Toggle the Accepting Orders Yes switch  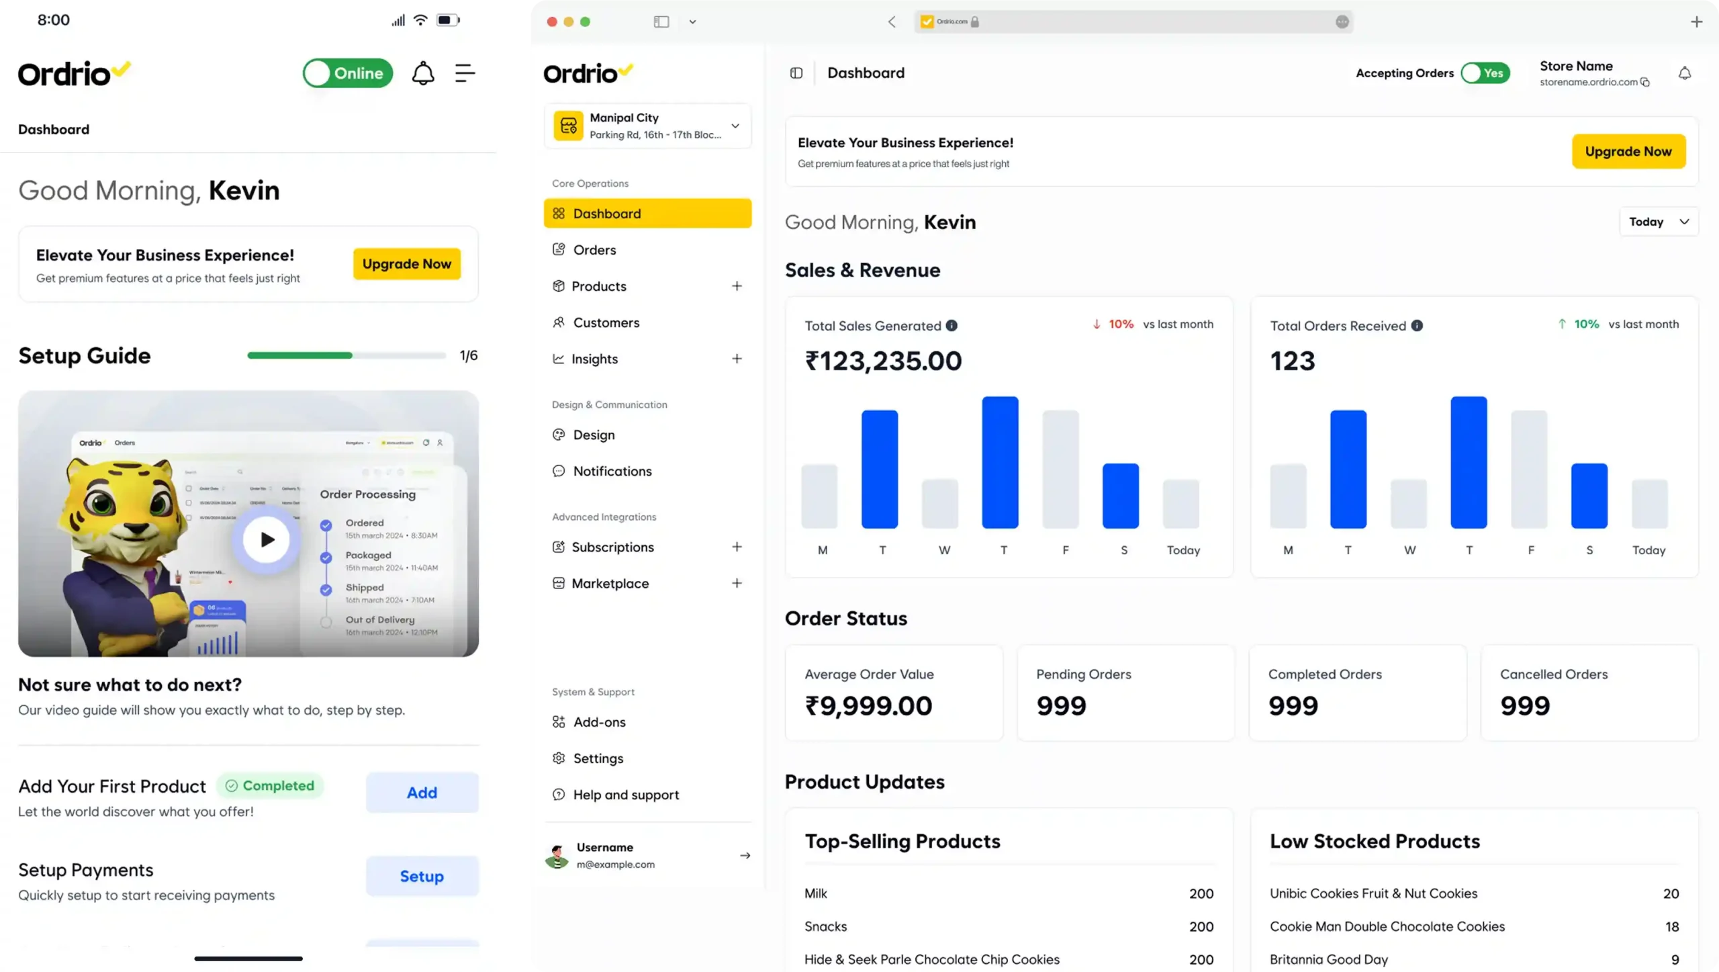[1485, 73]
